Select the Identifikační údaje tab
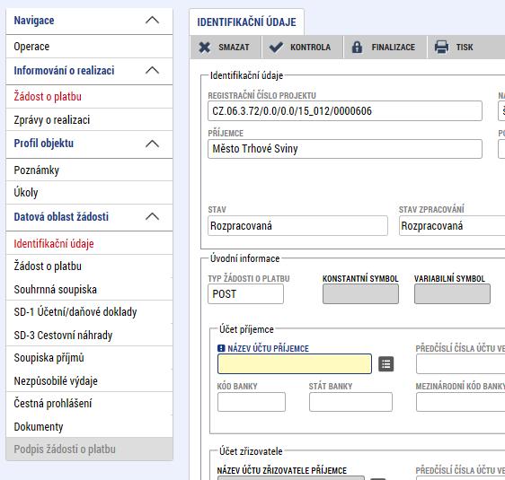The image size is (505, 480). (x=247, y=22)
